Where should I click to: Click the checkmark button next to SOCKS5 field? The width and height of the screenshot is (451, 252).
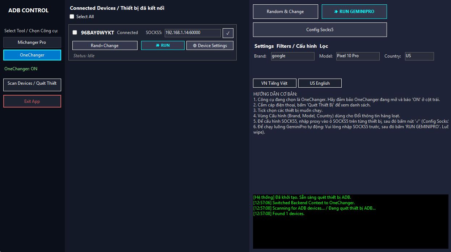pyautogui.click(x=228, y=33)
